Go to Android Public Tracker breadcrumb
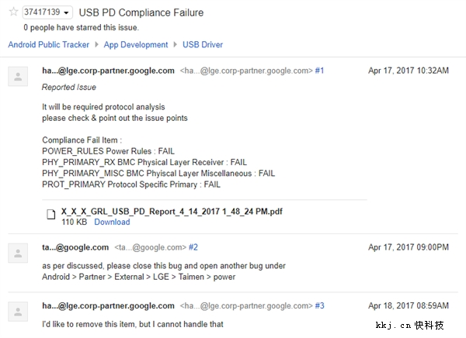Image resolution: width=466 pixels, height=338 pixels. click(x=48, y=45)
